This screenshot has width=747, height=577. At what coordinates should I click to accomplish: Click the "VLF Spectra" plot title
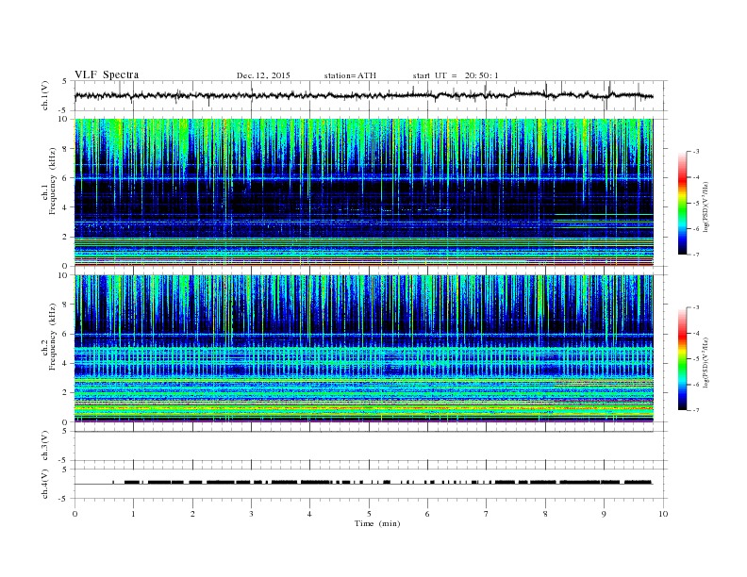point(107,74)
